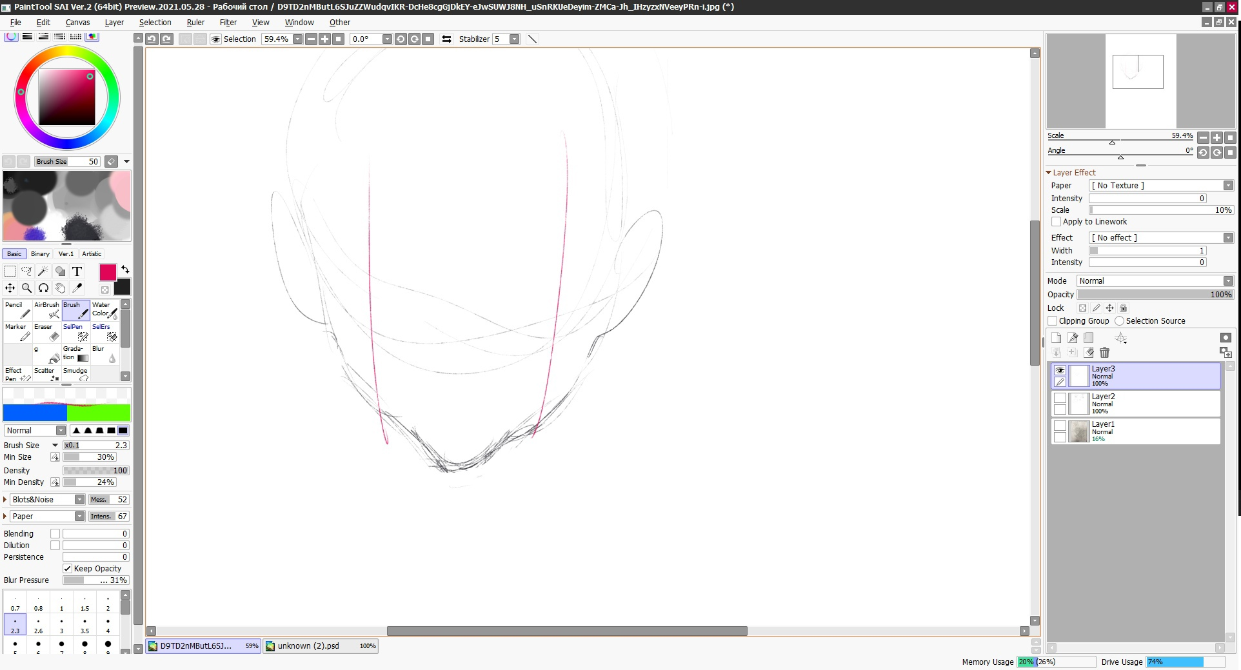Click the trash icon to delete layer
The width and height of the screenshot is (1241, 670).
1104,353
